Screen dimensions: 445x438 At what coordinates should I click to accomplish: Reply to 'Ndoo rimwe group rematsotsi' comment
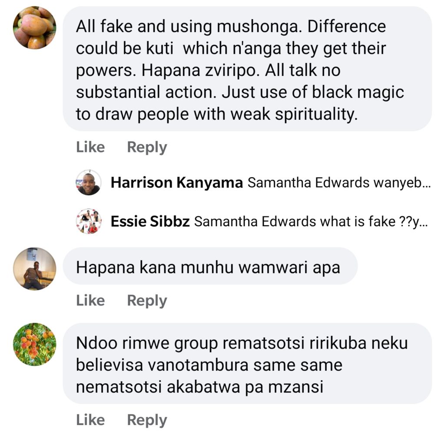coord(147,420)
